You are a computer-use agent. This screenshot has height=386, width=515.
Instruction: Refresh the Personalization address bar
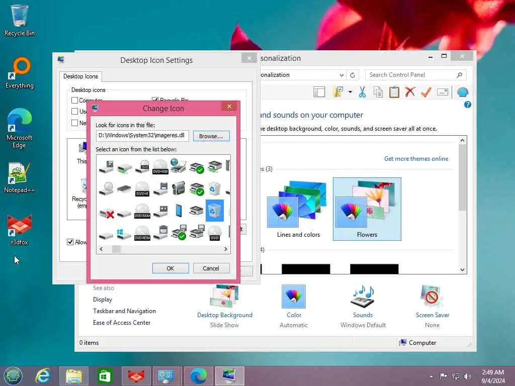[x=353, y=75]
